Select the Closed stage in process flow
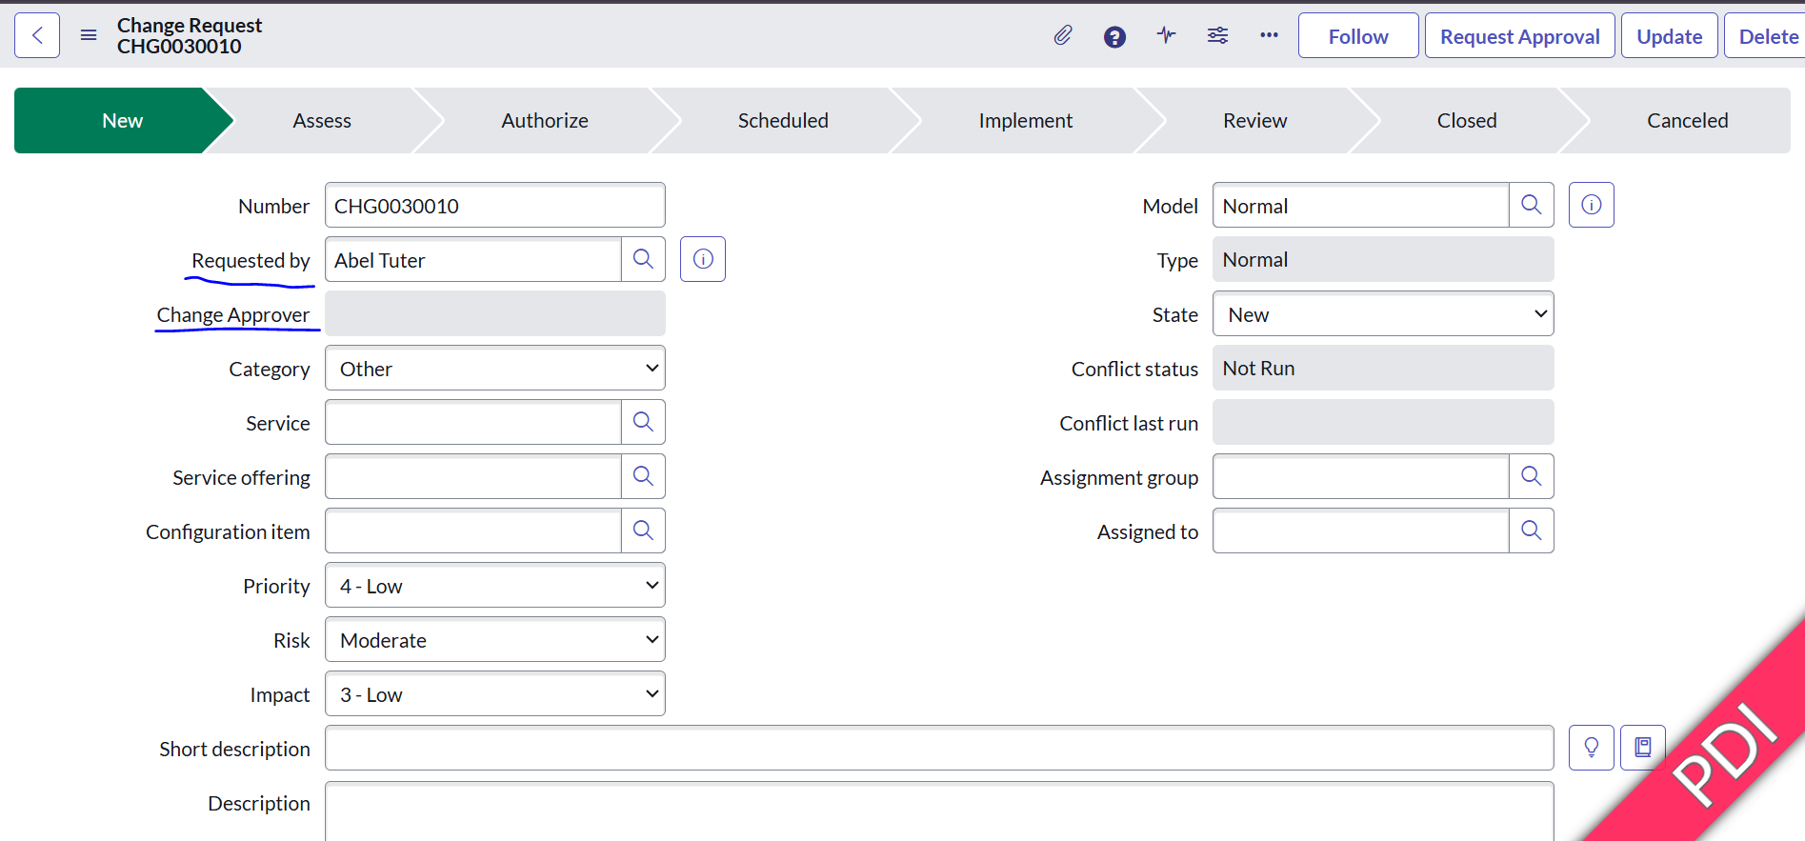The image size is (1805, 841). pyautogui.click(x=1467, y=120)
